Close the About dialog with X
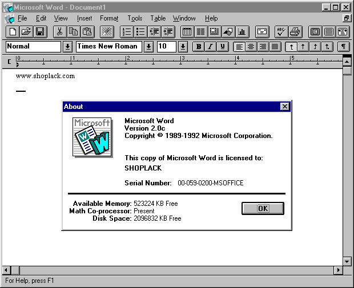The height and width of the screenshot is (288, 354). click(x=285, y=106)
